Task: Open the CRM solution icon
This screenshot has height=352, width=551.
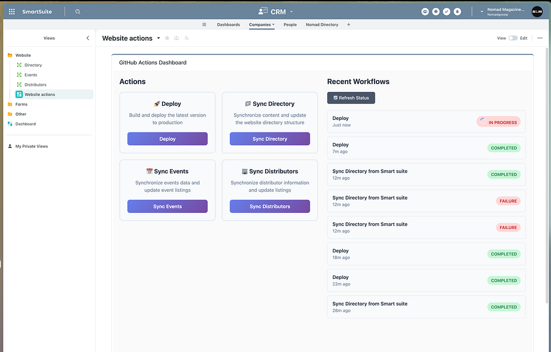Action: [263, 12]
